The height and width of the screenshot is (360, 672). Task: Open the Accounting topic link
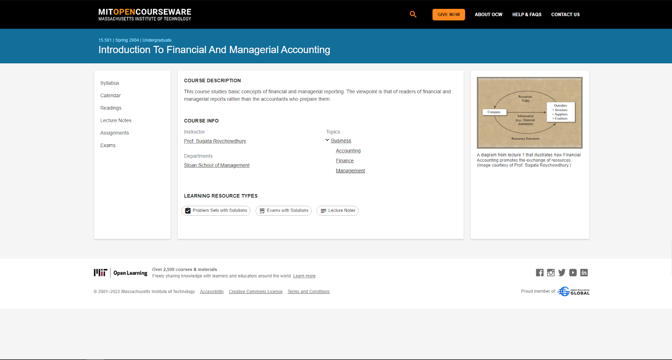coord(348,151)
